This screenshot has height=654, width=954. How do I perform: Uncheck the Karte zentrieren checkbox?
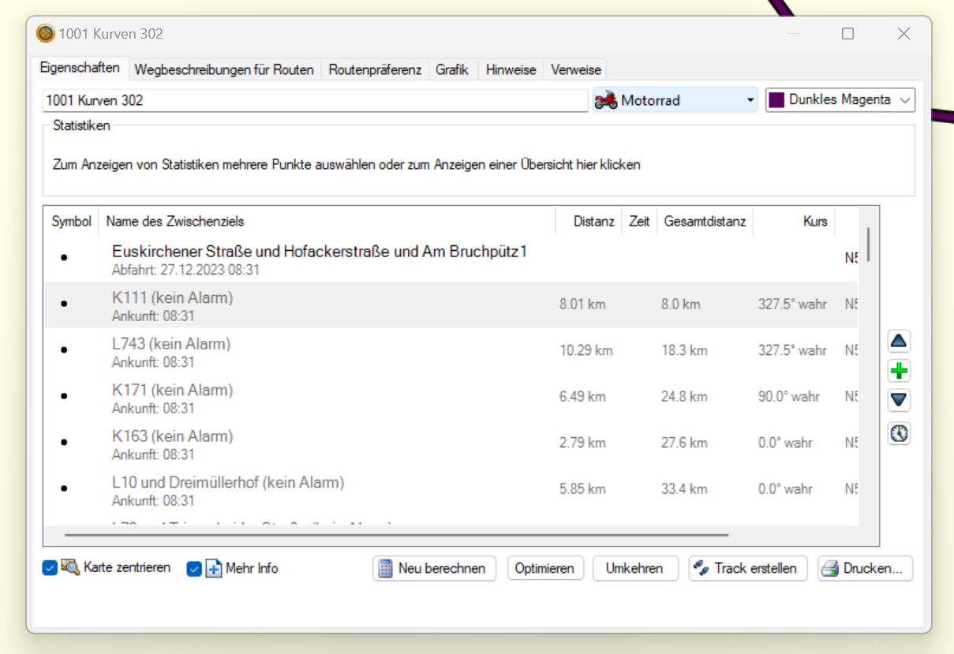point(50,568)
